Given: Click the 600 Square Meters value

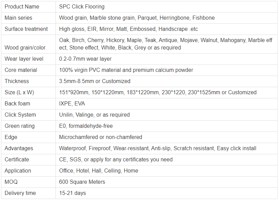Looking at the screenshot, I should pos(82,182).
